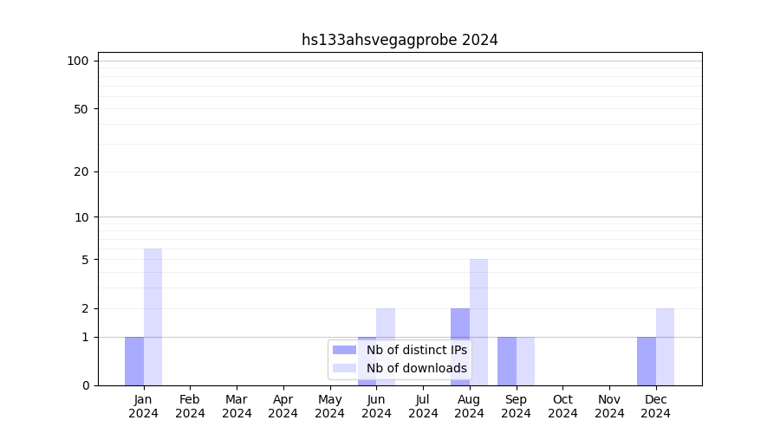Select the August distinct IPs bar

[x=460, y=346]
